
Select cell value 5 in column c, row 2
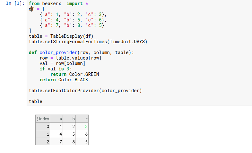pyautogui.click(x=82, y=142)
